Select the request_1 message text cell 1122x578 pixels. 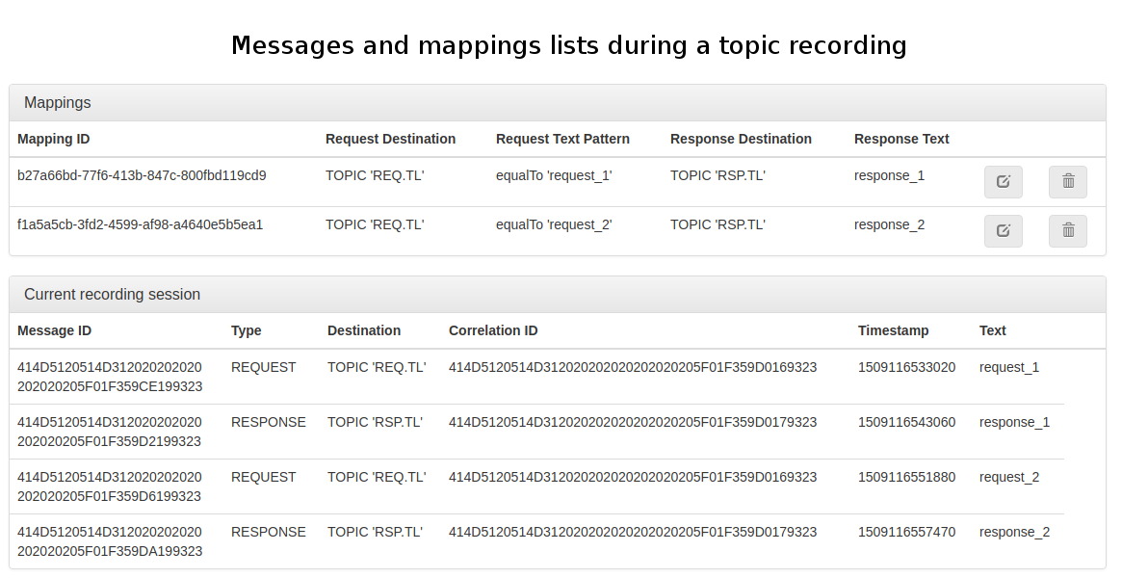pos(1009,368)
